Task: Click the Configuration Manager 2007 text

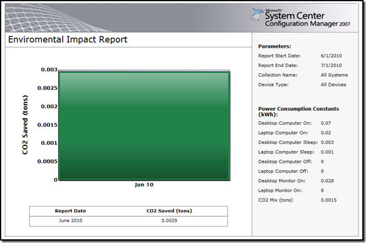Action: [x=308, y=24]
